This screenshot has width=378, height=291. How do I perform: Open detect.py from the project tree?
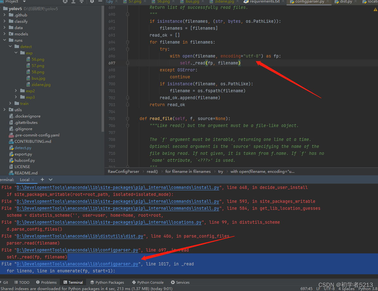click(x=23, y=148)
